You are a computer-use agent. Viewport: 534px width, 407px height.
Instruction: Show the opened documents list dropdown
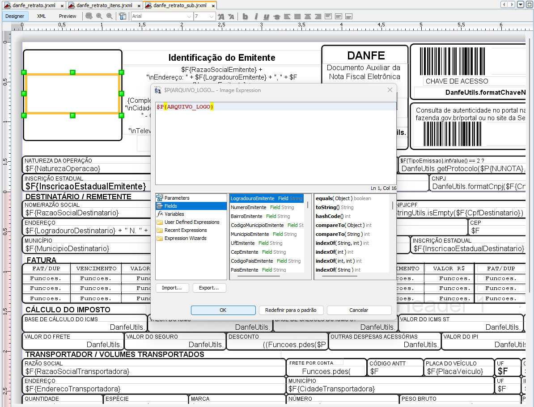(521, 4)
